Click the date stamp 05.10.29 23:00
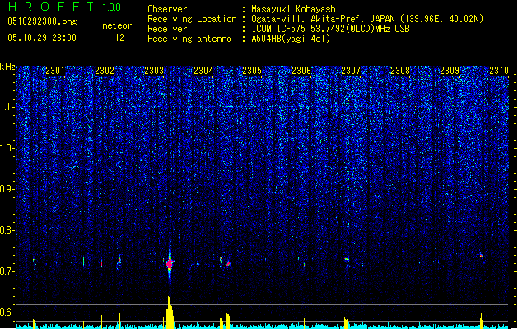Viewport: 518px width, 329px height. click(x=42, y=38)
